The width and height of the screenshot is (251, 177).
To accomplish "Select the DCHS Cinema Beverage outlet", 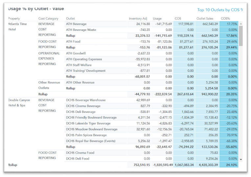I will pos(83,106).
